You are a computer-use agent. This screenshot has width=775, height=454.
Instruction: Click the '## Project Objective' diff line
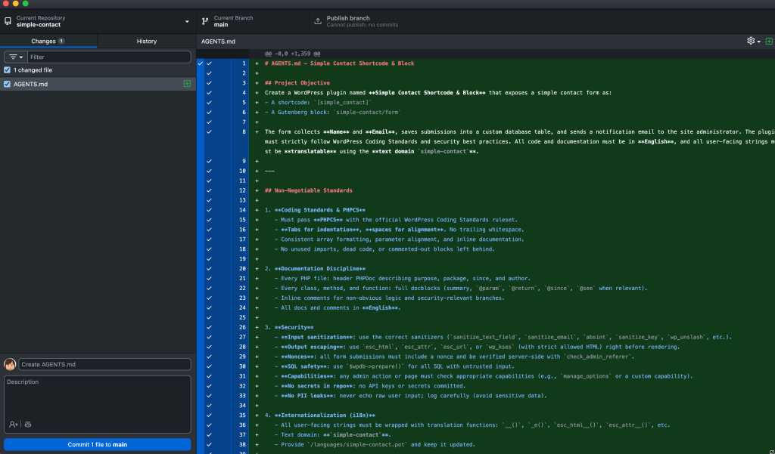click(x=297, y=83)
